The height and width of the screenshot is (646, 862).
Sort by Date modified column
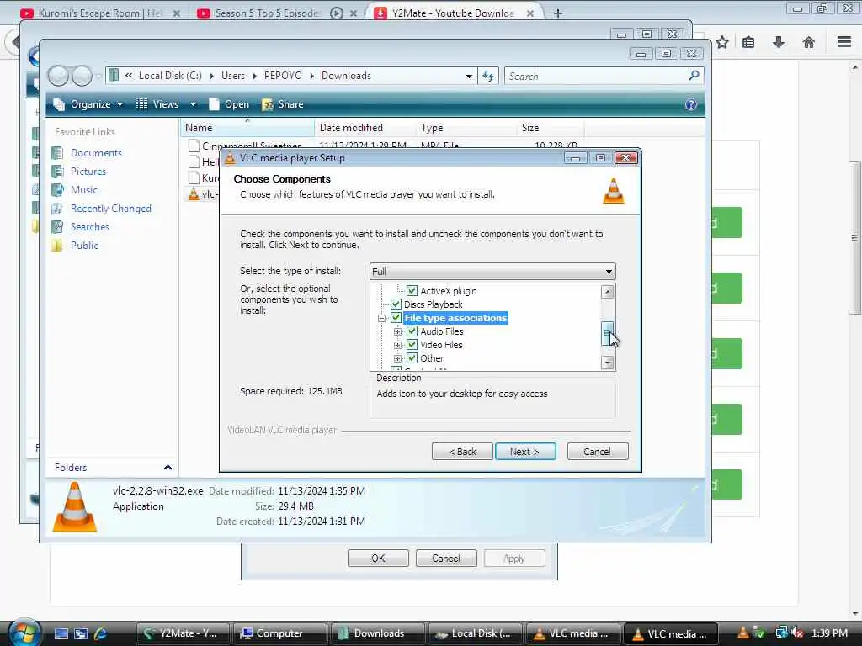[x=365, y=128]
